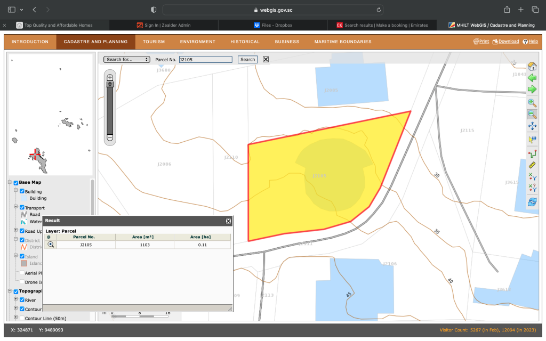Uncheck the Building layer checkbox
This screenshot has height=341, width=546.
[x=22, y=191]
